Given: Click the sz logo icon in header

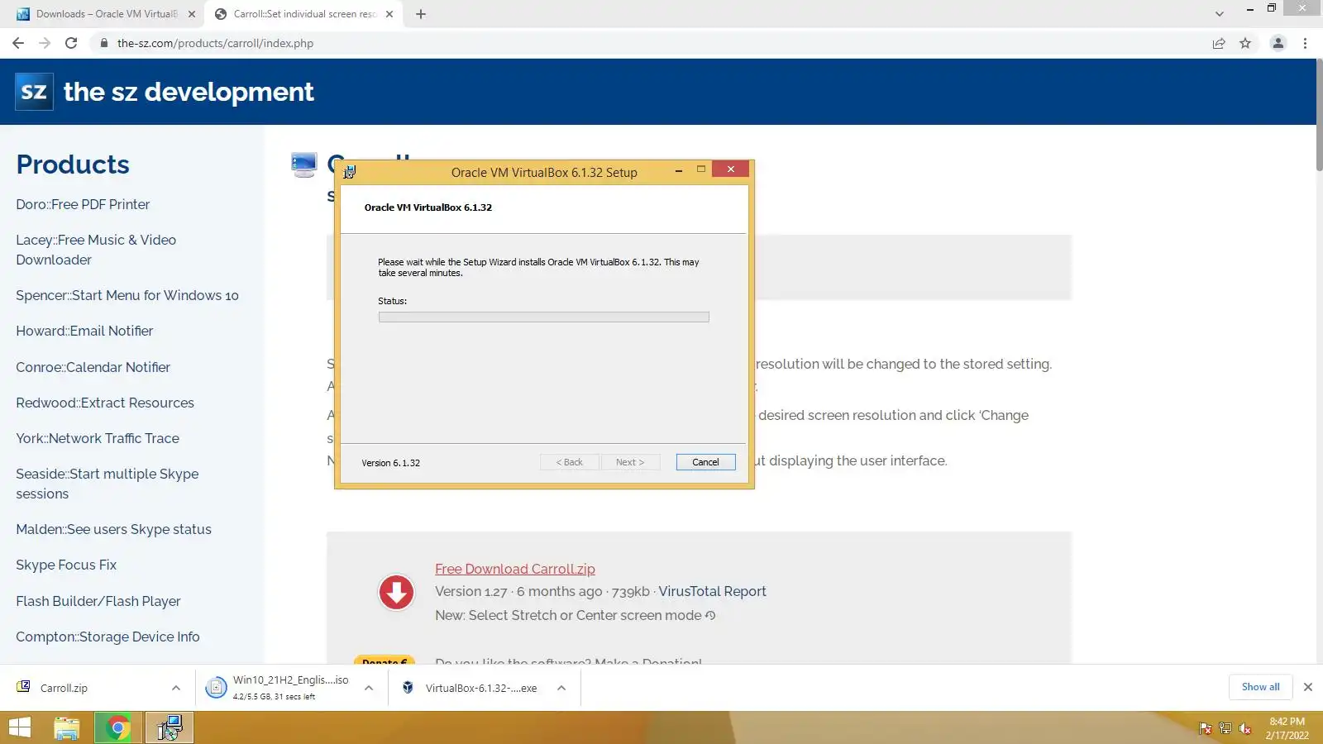Looking at the screenshot, I should tap(34, 91).
